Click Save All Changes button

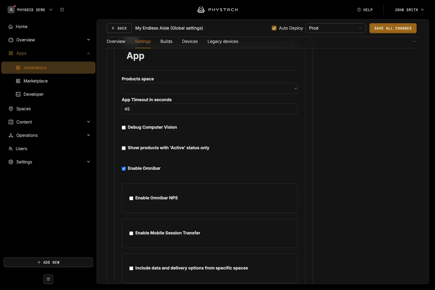393,28
